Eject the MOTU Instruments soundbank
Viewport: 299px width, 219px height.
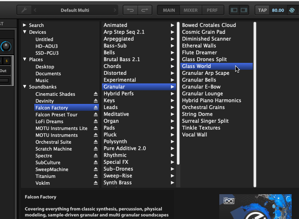(x=96, y=135)
